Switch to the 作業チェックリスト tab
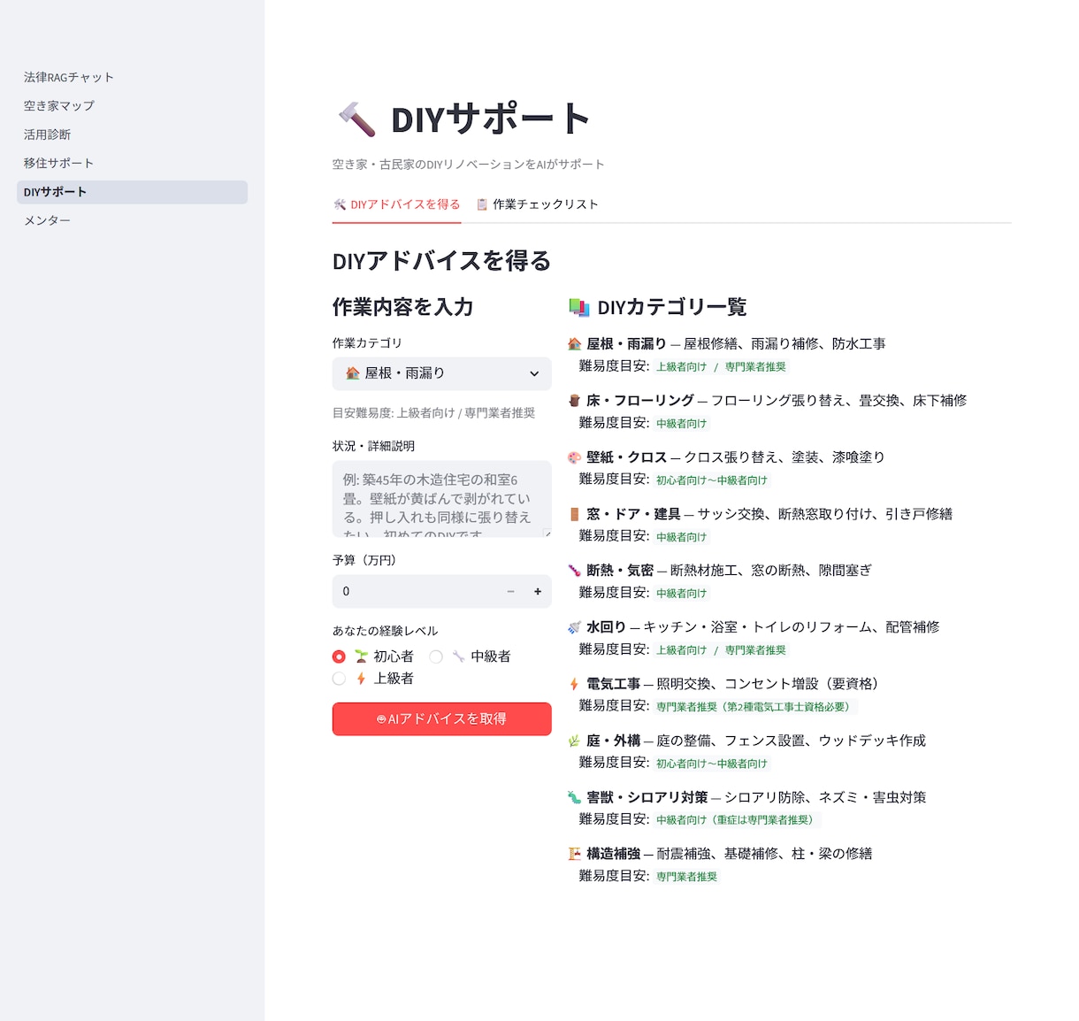Viewport: 1079px width, 1021px height. (538, 204)
